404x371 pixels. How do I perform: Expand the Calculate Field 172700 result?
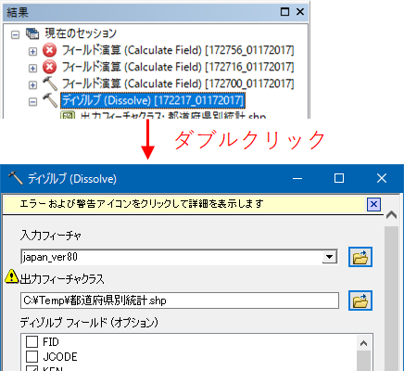coord(32,84)
